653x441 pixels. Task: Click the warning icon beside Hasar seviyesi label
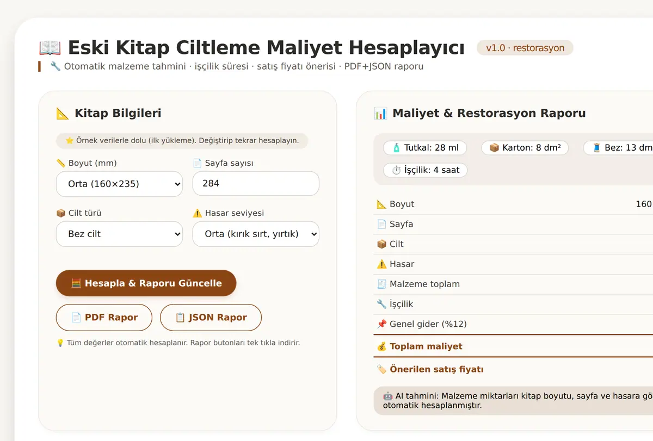[198, 213]
